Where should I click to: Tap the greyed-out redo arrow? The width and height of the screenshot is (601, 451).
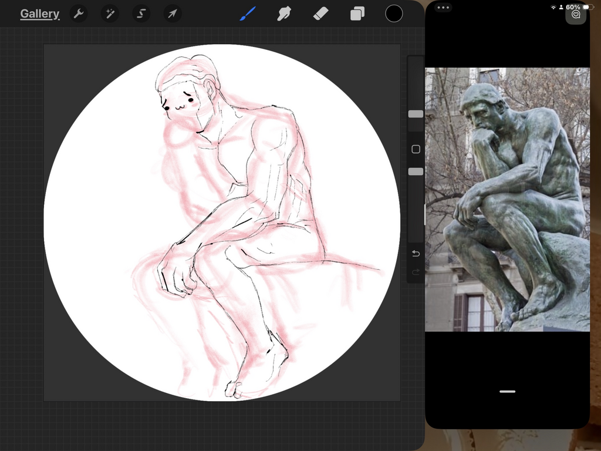tap(416, 271)
